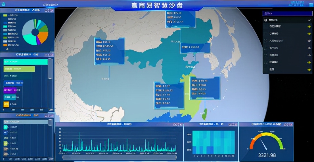
Task: Open the data callout near the east coast
Action: [x=205, y=88]
